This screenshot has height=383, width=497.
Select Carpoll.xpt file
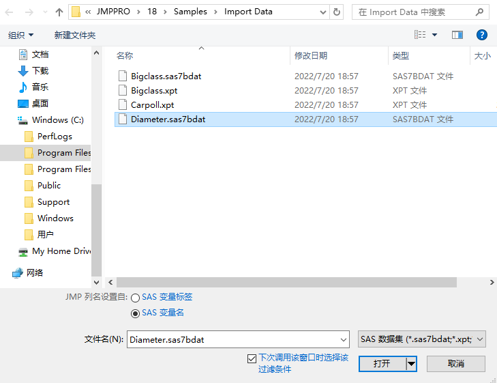point(153,105)
